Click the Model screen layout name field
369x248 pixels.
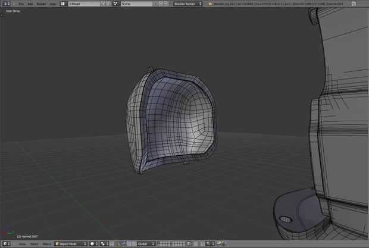84,4
